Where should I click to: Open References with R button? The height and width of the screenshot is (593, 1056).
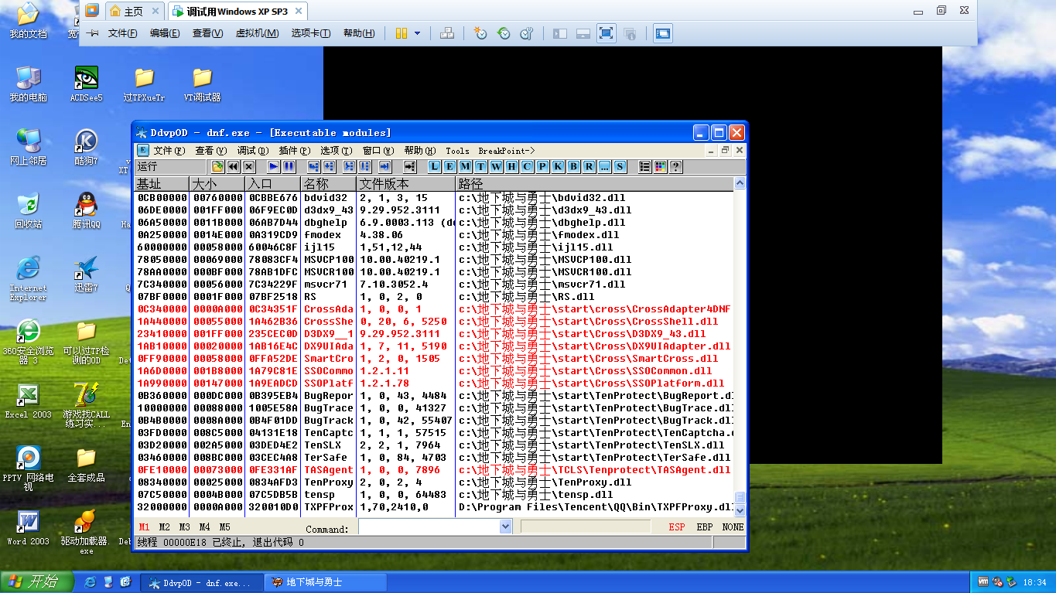point(589,166)
